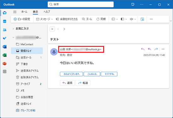This screenshot has height=118, width=173.
Task: Open the More apps grid icon
Action: 5,71
